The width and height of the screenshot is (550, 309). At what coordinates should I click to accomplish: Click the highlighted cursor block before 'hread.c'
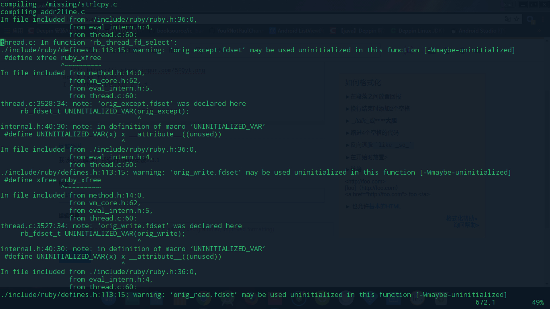pos(2,42)
